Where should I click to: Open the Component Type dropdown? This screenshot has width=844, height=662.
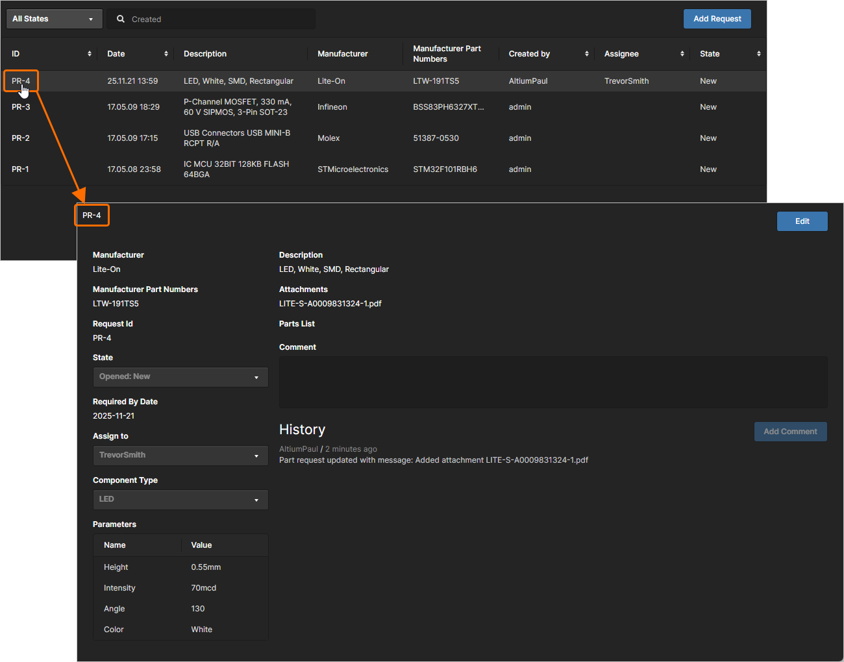180,500
